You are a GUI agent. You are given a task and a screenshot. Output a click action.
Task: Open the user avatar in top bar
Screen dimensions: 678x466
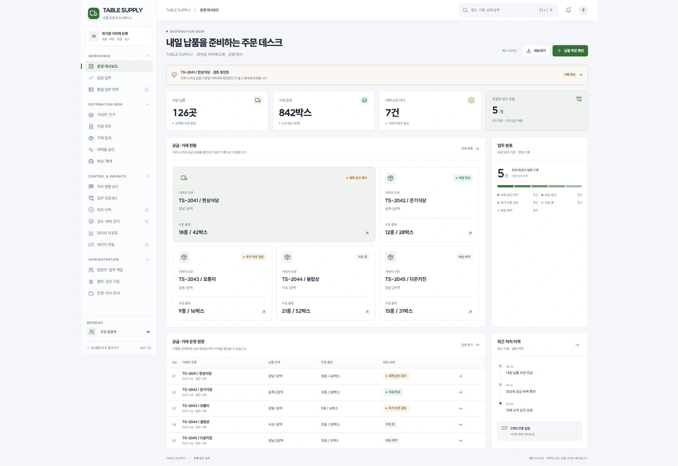click(x=584, y=10)
